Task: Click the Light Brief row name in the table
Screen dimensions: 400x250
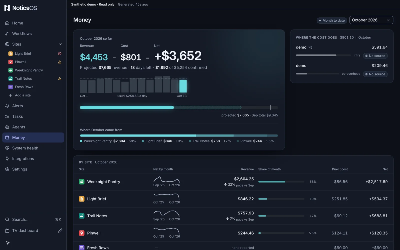Action: (97, 199)
